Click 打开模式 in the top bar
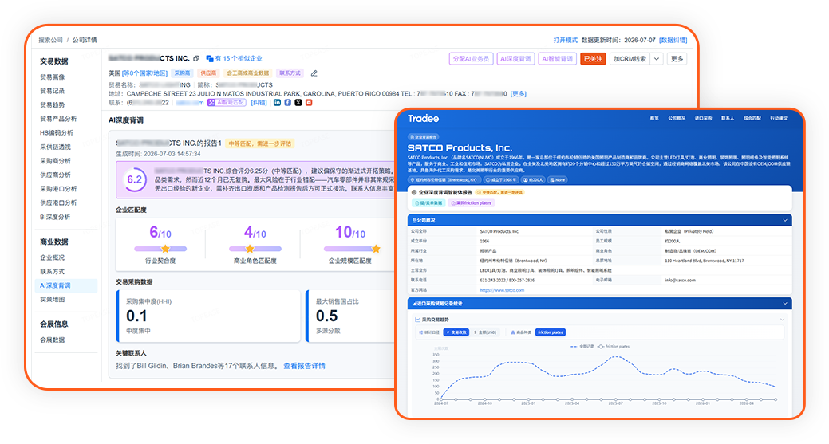 click(565, 40)
